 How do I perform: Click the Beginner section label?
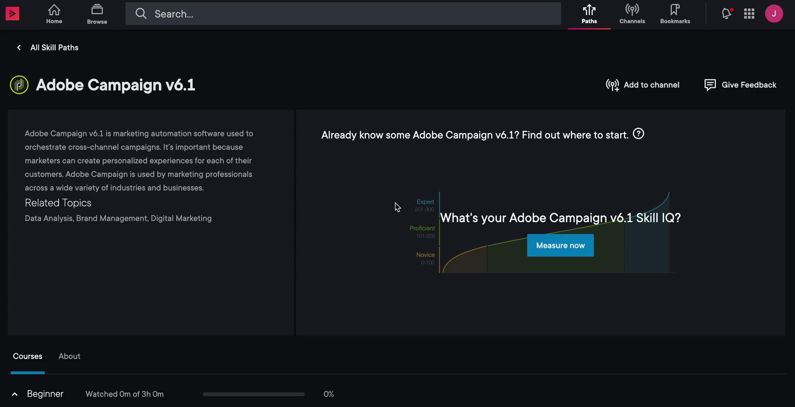(x=45, y=394)
